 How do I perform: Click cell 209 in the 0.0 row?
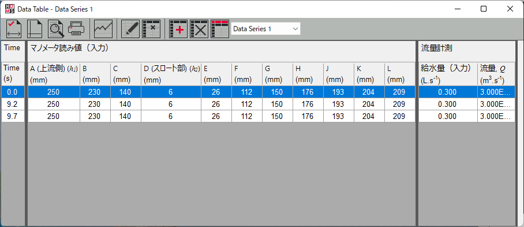(x=400, y=92)
